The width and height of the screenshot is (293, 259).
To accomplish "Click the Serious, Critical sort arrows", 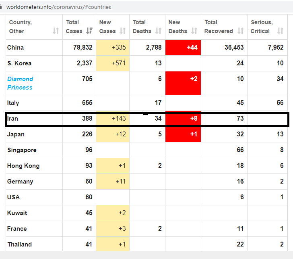I will [281, 31].
